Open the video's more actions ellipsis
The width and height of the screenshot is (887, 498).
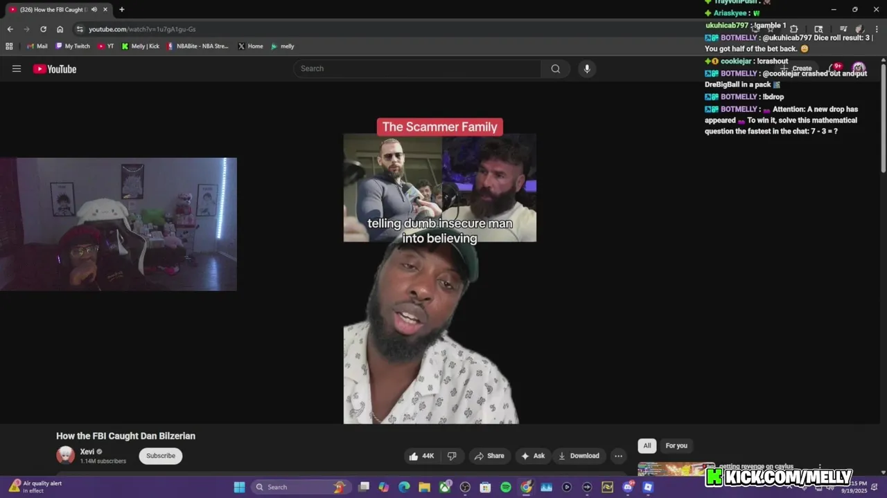[x=618, y=456]
